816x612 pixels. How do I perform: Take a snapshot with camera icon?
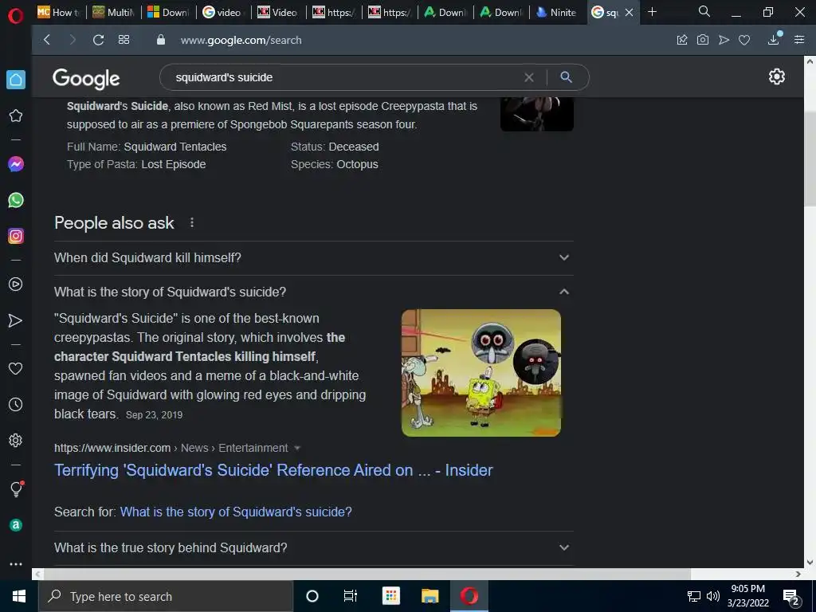pyautogui.click(x=703, y=40)
